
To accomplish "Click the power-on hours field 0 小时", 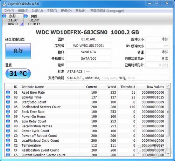I will click(x=157, y=65).
